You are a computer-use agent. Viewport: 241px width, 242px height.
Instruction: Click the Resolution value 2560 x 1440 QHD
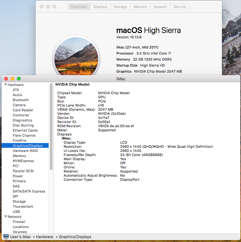[x=166, y=147]
